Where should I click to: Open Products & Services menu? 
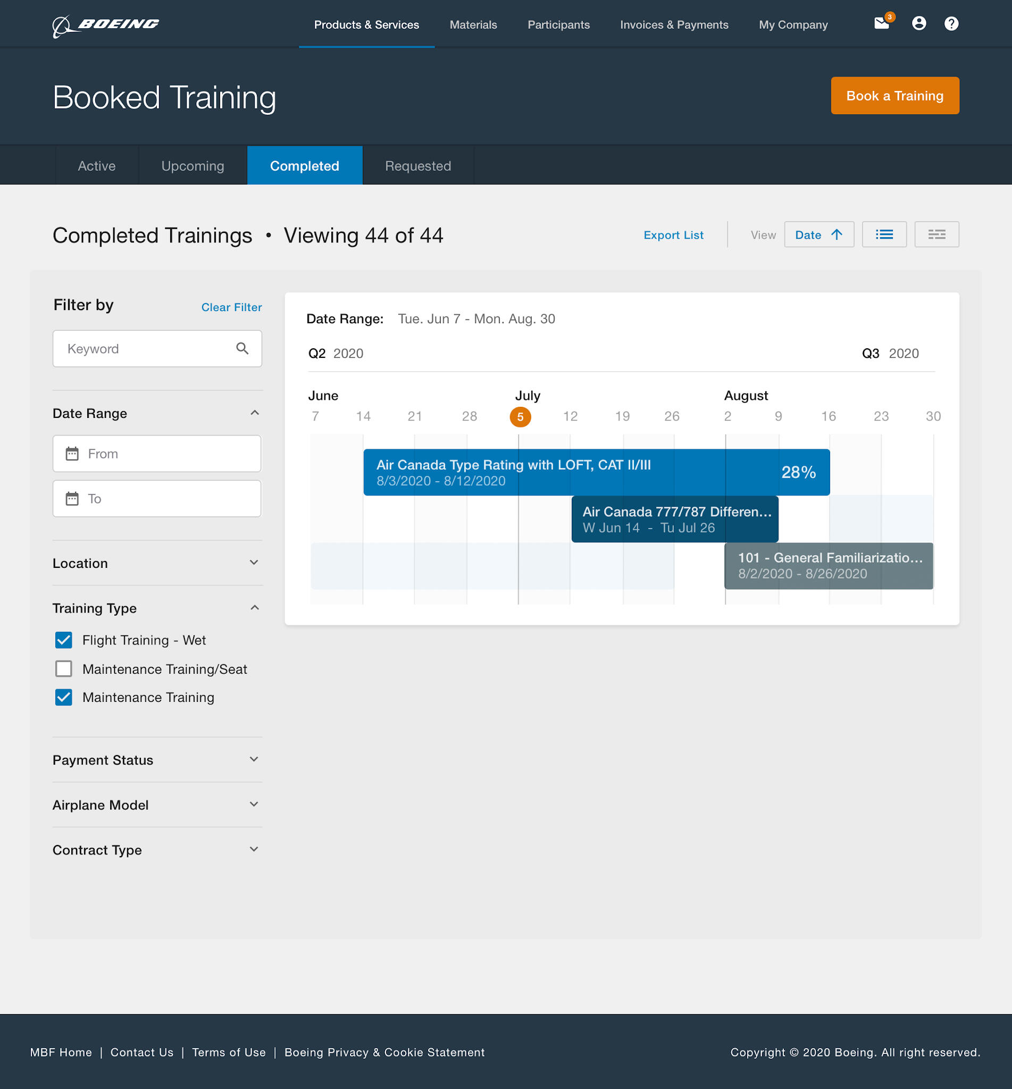click(x=366, y=24)
